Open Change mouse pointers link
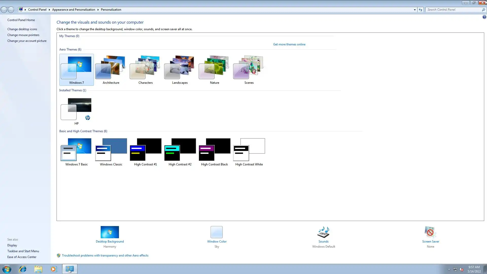 pos(23,35)
